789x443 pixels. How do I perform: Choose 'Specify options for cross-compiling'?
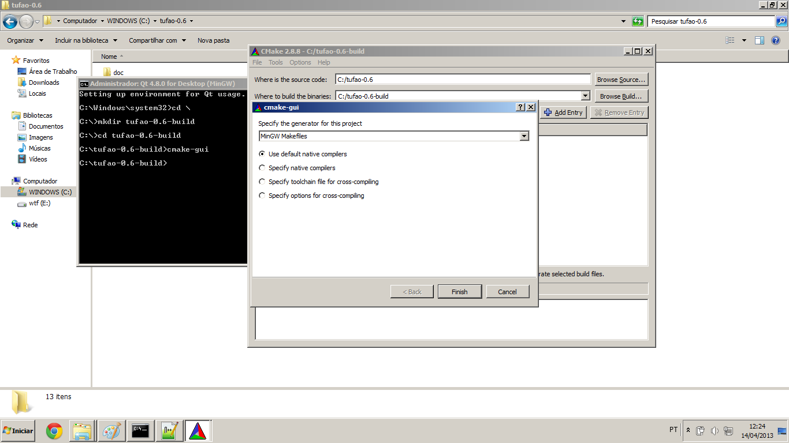[x=311, y=196]
